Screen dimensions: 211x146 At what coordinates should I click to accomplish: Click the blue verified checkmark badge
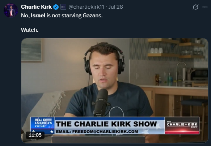point(56,7)
